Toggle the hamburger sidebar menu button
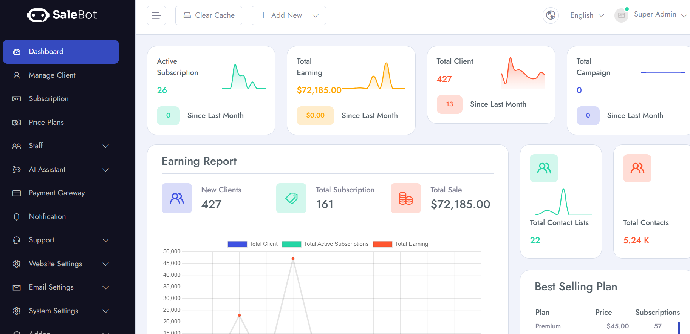690x334 pixels. [156, 15]
